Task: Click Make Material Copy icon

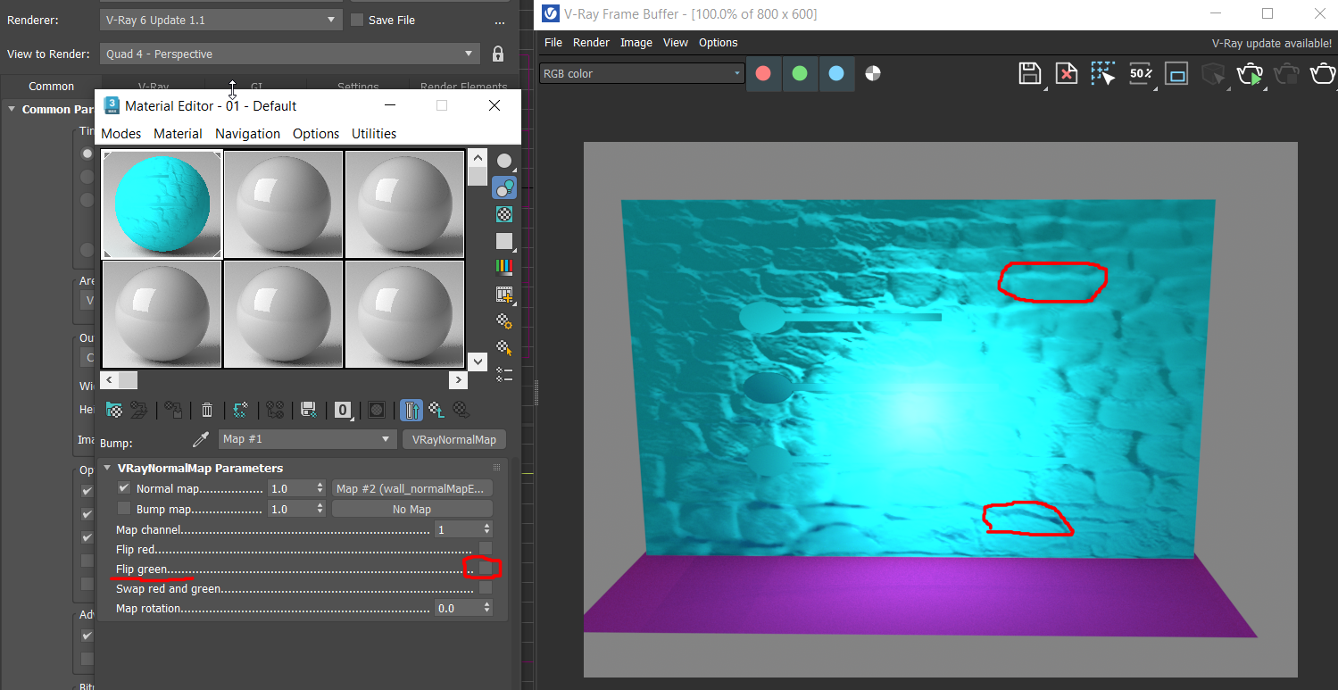Action: [240, 410]
